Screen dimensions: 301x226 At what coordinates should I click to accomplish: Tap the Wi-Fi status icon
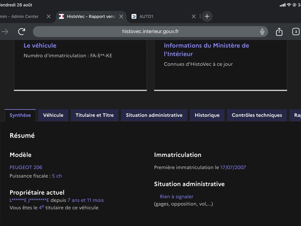(289, 5)
